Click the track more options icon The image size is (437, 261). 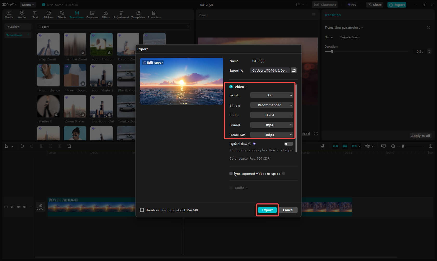(x=31, y=207)
